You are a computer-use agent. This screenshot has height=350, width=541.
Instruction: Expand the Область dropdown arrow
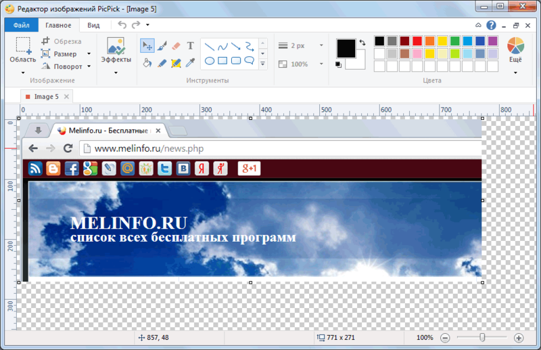tap(23, 72)
